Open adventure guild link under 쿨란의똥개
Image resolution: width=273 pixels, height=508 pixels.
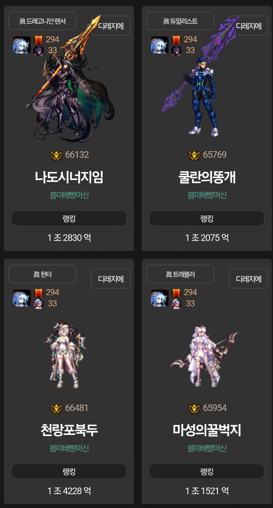click(x=207, y=195)
